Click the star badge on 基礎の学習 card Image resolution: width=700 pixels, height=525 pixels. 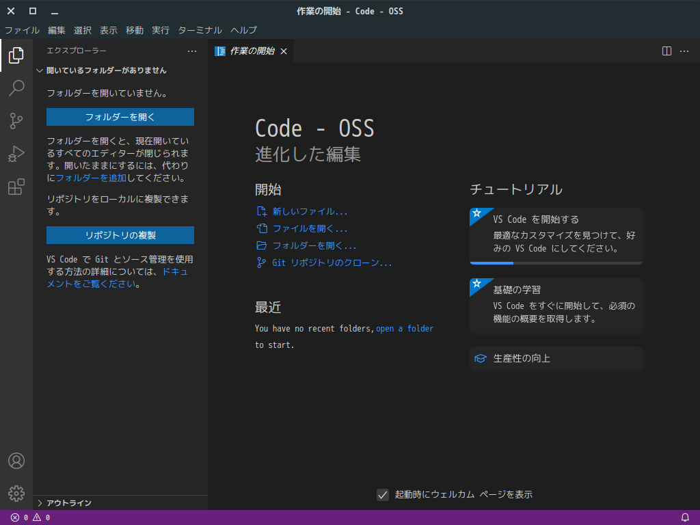click(x=476, y=283)
